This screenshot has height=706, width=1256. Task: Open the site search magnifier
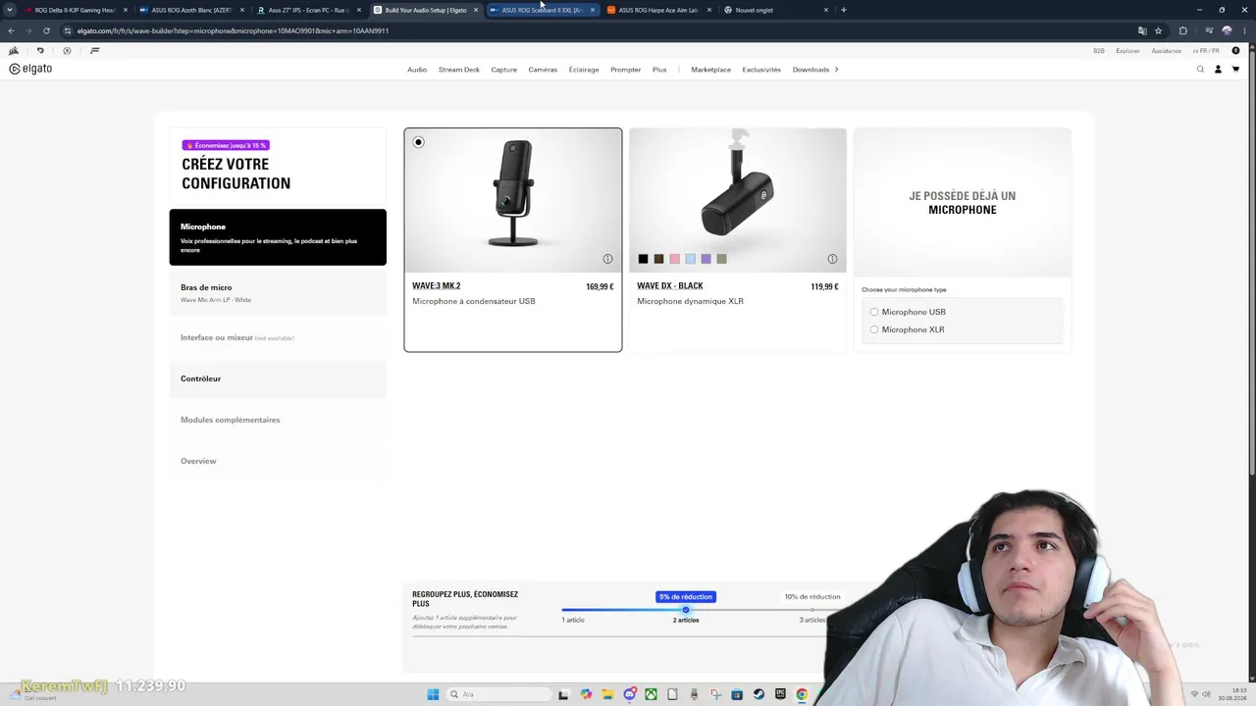pos(1200,70)
